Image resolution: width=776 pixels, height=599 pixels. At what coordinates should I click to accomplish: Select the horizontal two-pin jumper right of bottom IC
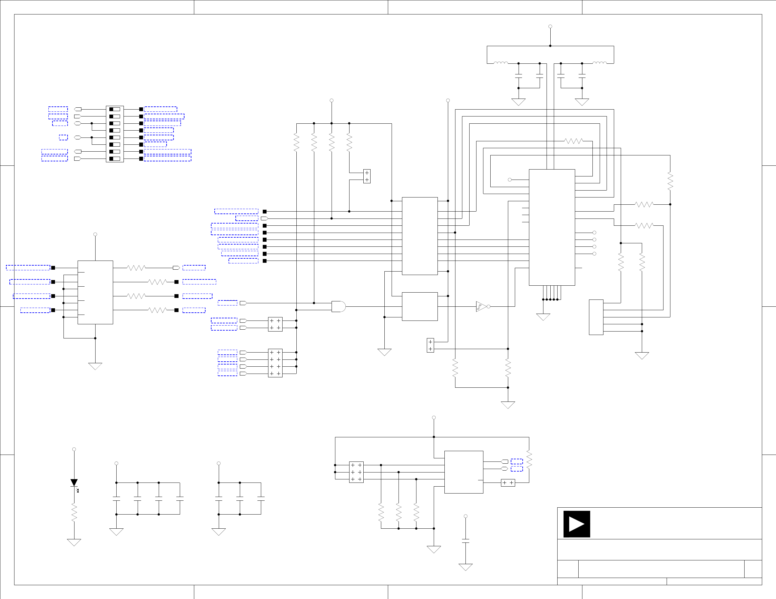pyautogui.click(x=508, y=483)
